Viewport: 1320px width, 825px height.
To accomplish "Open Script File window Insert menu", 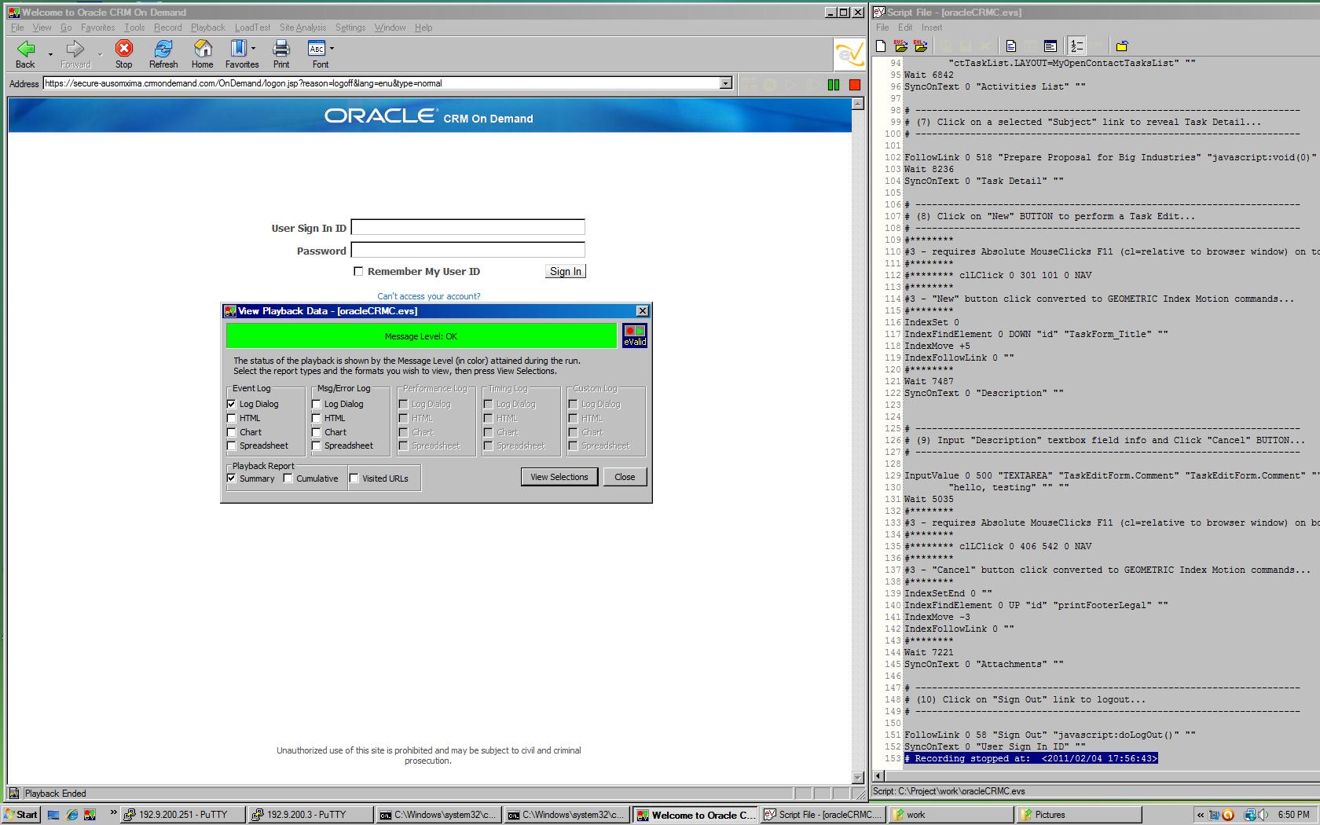I will point(932,27).
